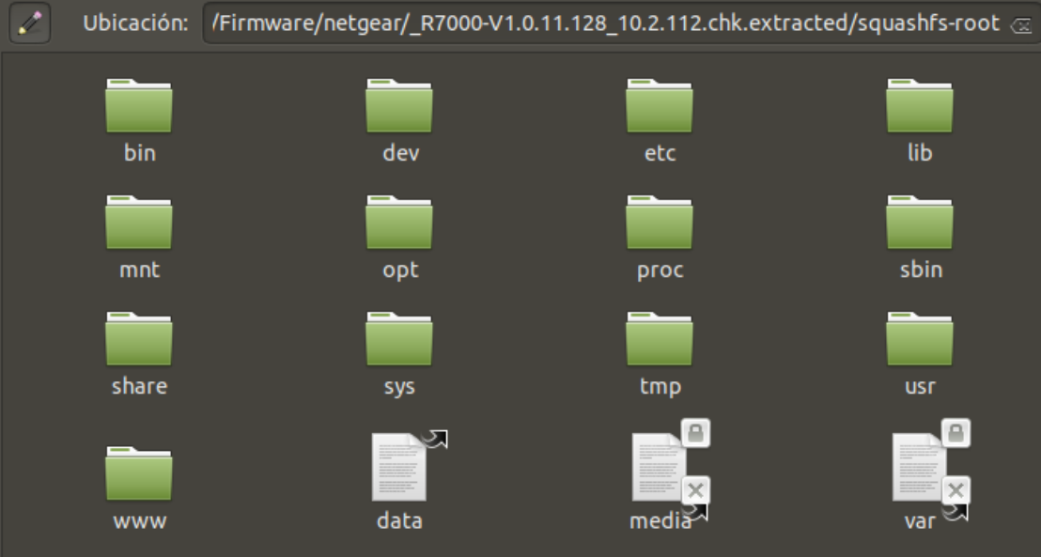The height and width of the screenshot is (557, 1041).
Task: Select the etc folder icon
Action: click(660, 106)
